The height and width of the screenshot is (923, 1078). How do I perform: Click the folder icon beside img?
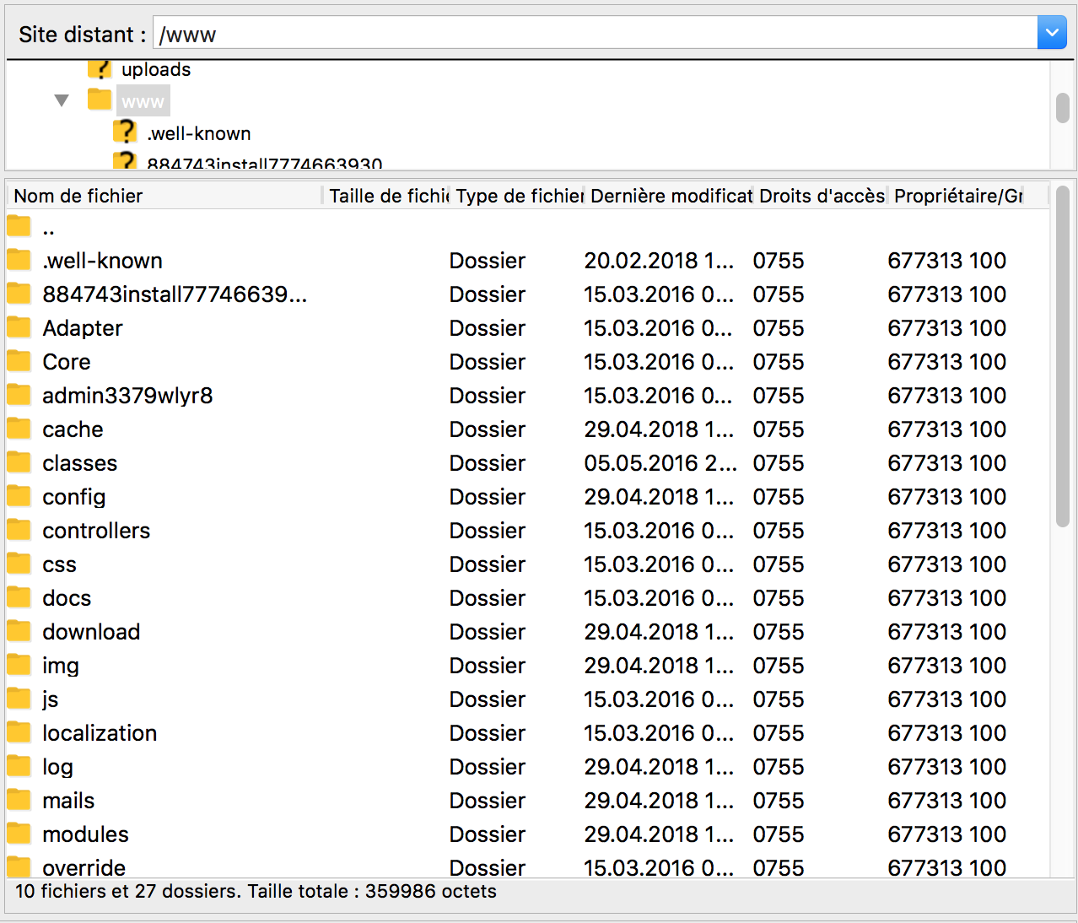click(x=19, y=665)
